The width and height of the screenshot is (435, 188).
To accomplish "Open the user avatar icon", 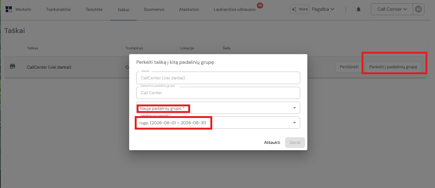I will [418, 9].
